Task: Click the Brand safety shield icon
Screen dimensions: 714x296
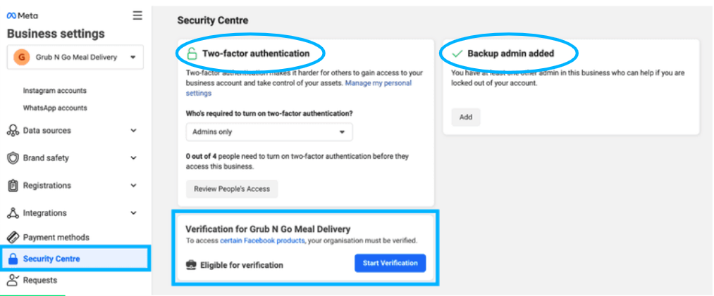Action: pyautogui.click(x=13, y=158)
